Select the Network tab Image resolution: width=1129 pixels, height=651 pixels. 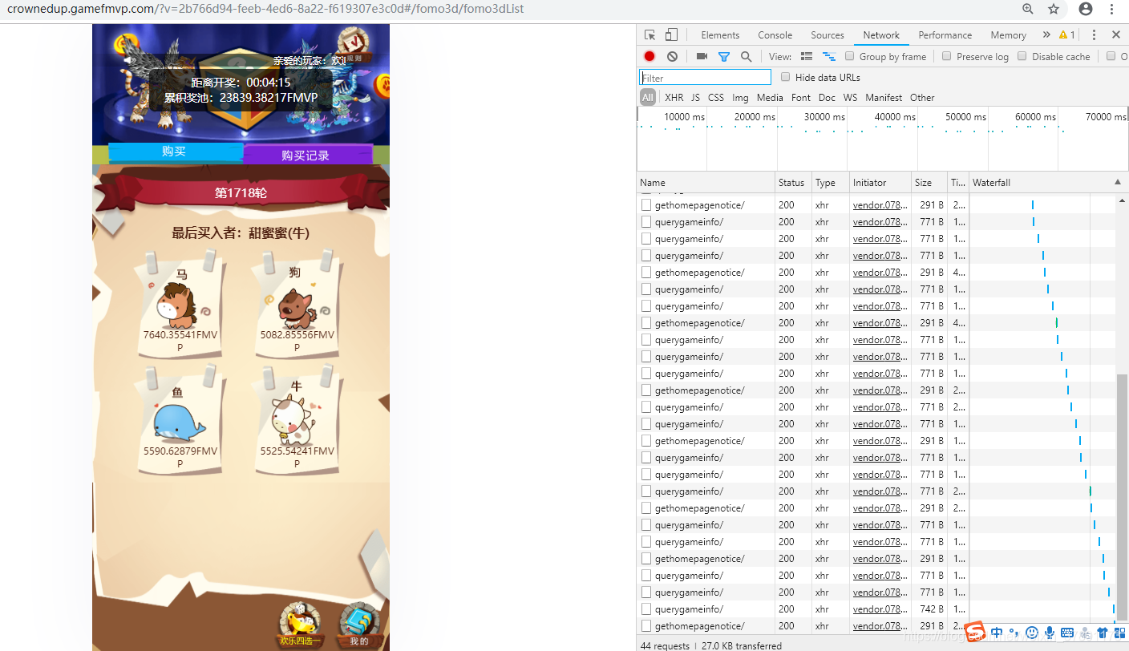[882, 34]
